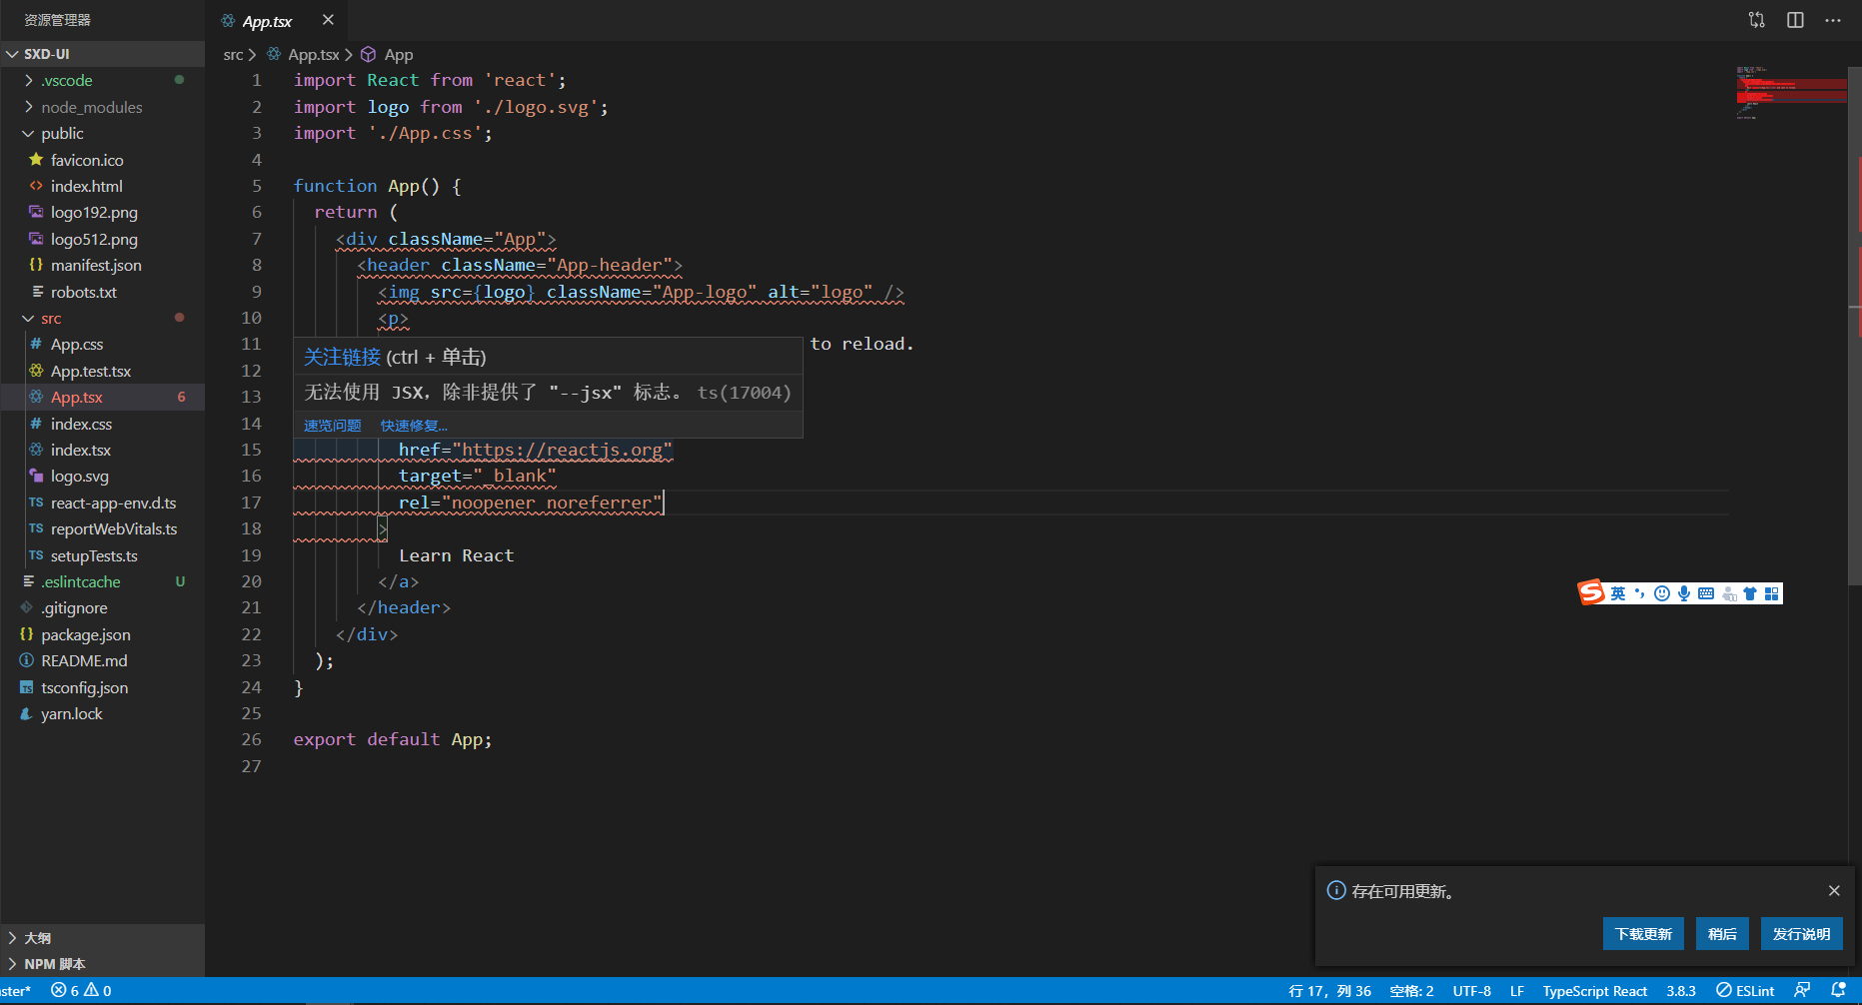Open the editor more actions menu
Viewport: 1862px width, 1005px height.
coord(1833,20)
